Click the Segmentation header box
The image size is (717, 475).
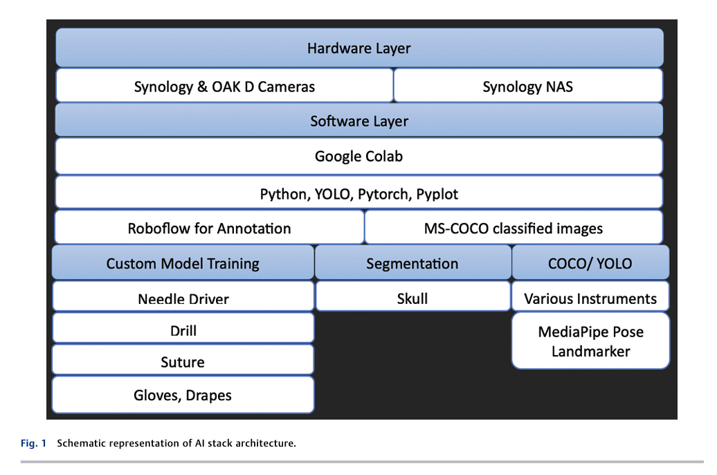pos(412,262)
